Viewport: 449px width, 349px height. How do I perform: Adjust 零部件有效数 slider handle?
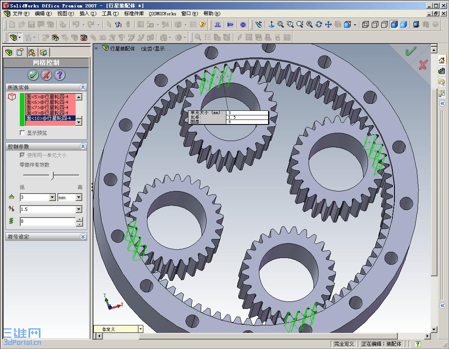tap(51, 175)
